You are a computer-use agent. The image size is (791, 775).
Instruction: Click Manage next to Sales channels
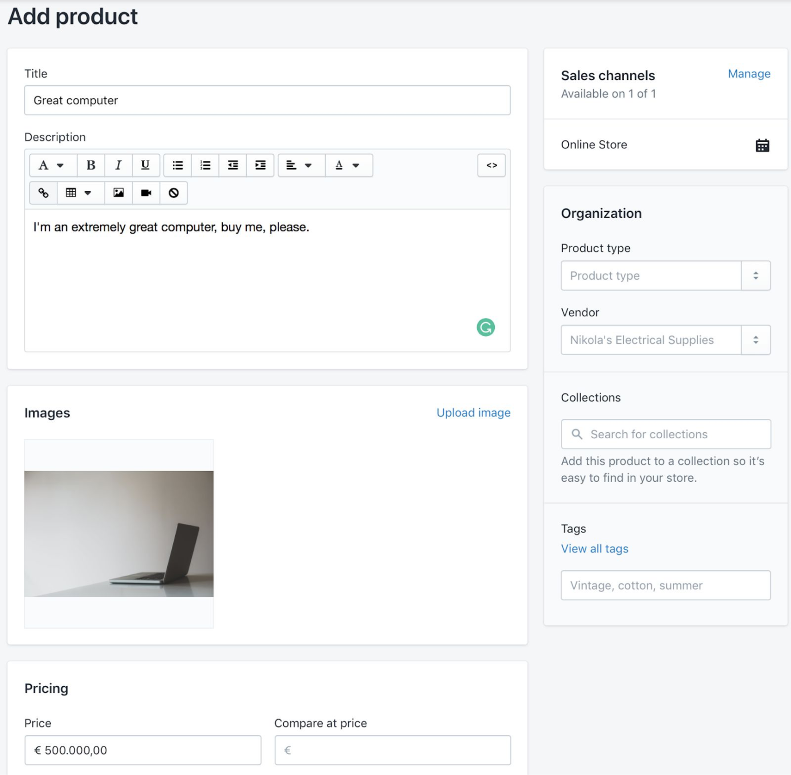pyautogui.click(x=748, y=74)
